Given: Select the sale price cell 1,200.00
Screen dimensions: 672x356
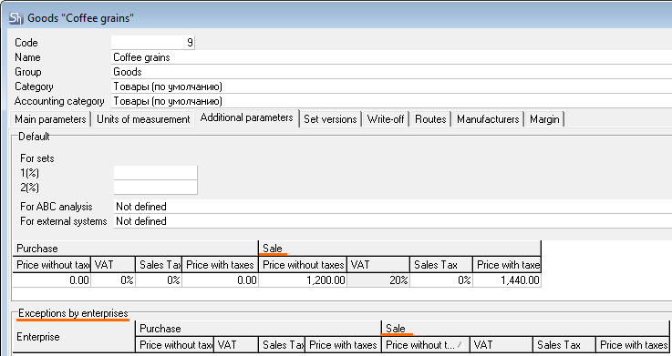Looking at the screenshot, I should [303, 280].
